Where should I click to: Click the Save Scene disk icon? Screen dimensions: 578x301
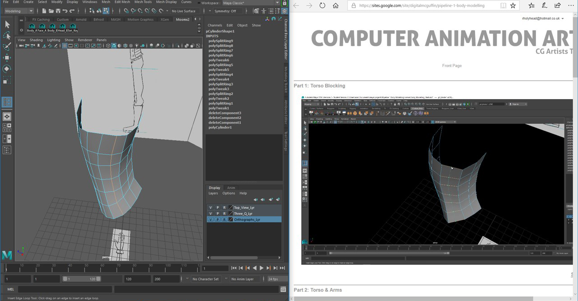point(58,11)
